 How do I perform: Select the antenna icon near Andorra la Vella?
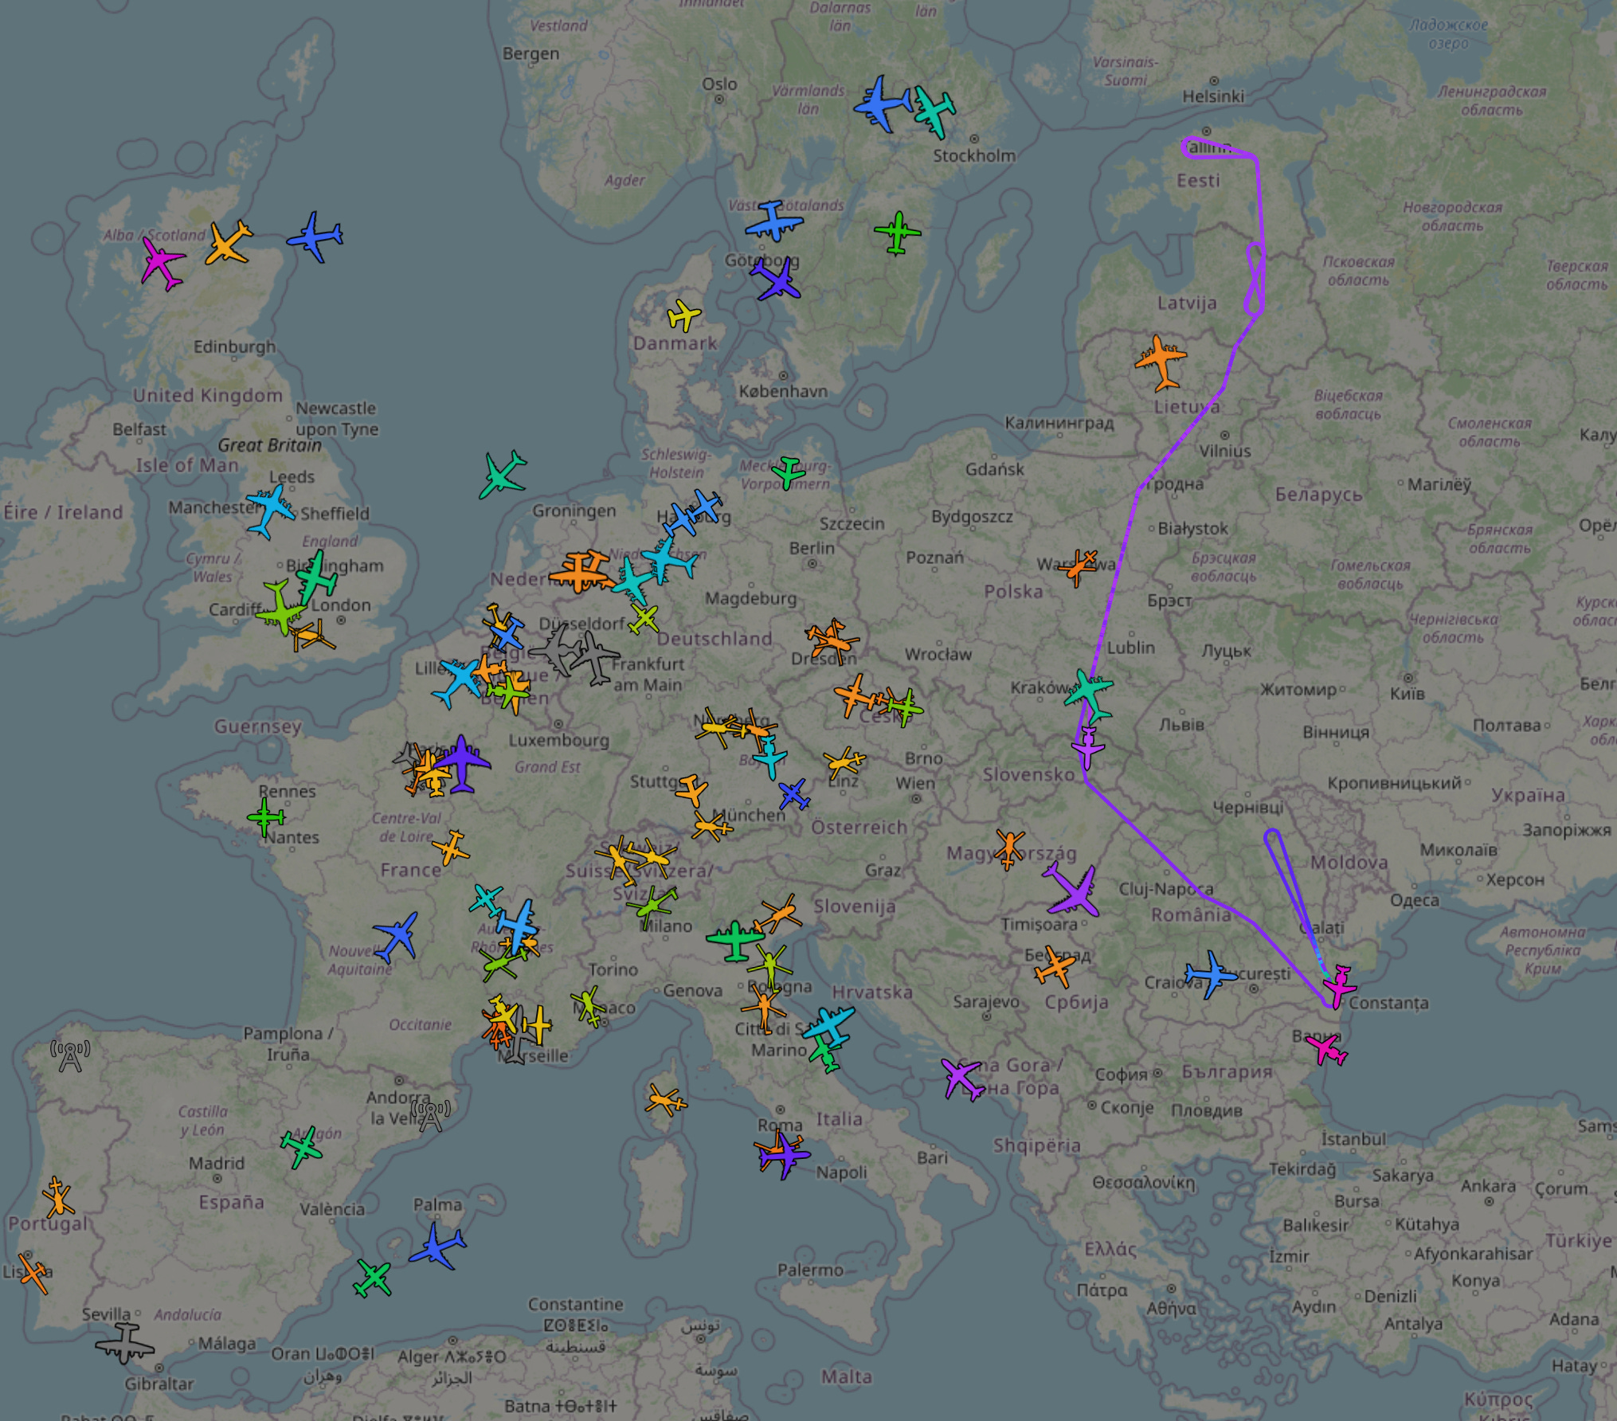[430, 1115]
